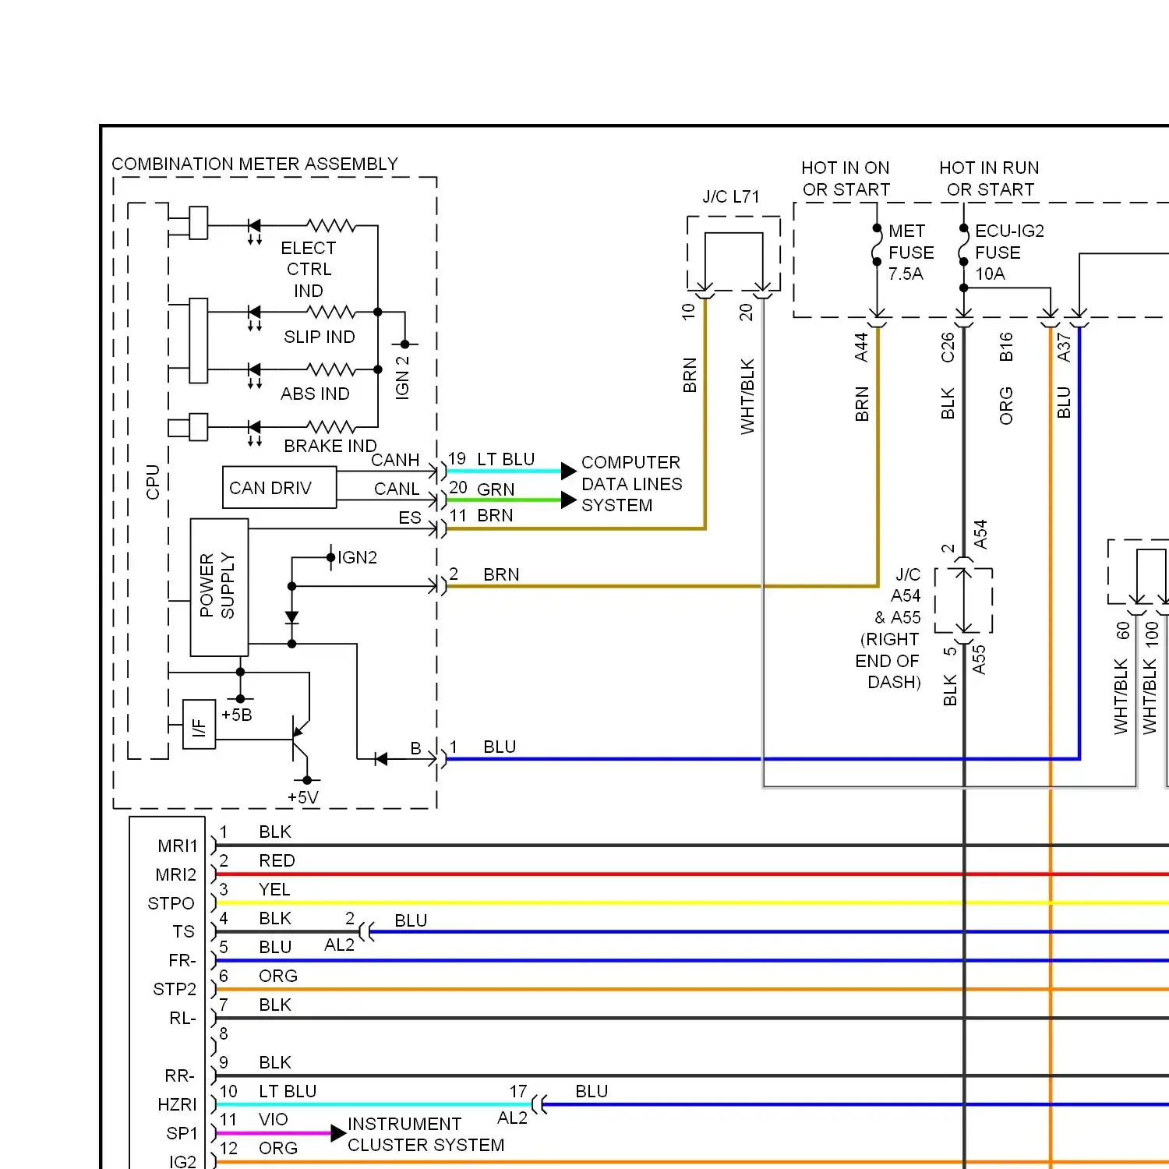Select the MET FUSE 7.5A label
The height and width of the screenshot is (1169, 1169).
pos(911,253)
